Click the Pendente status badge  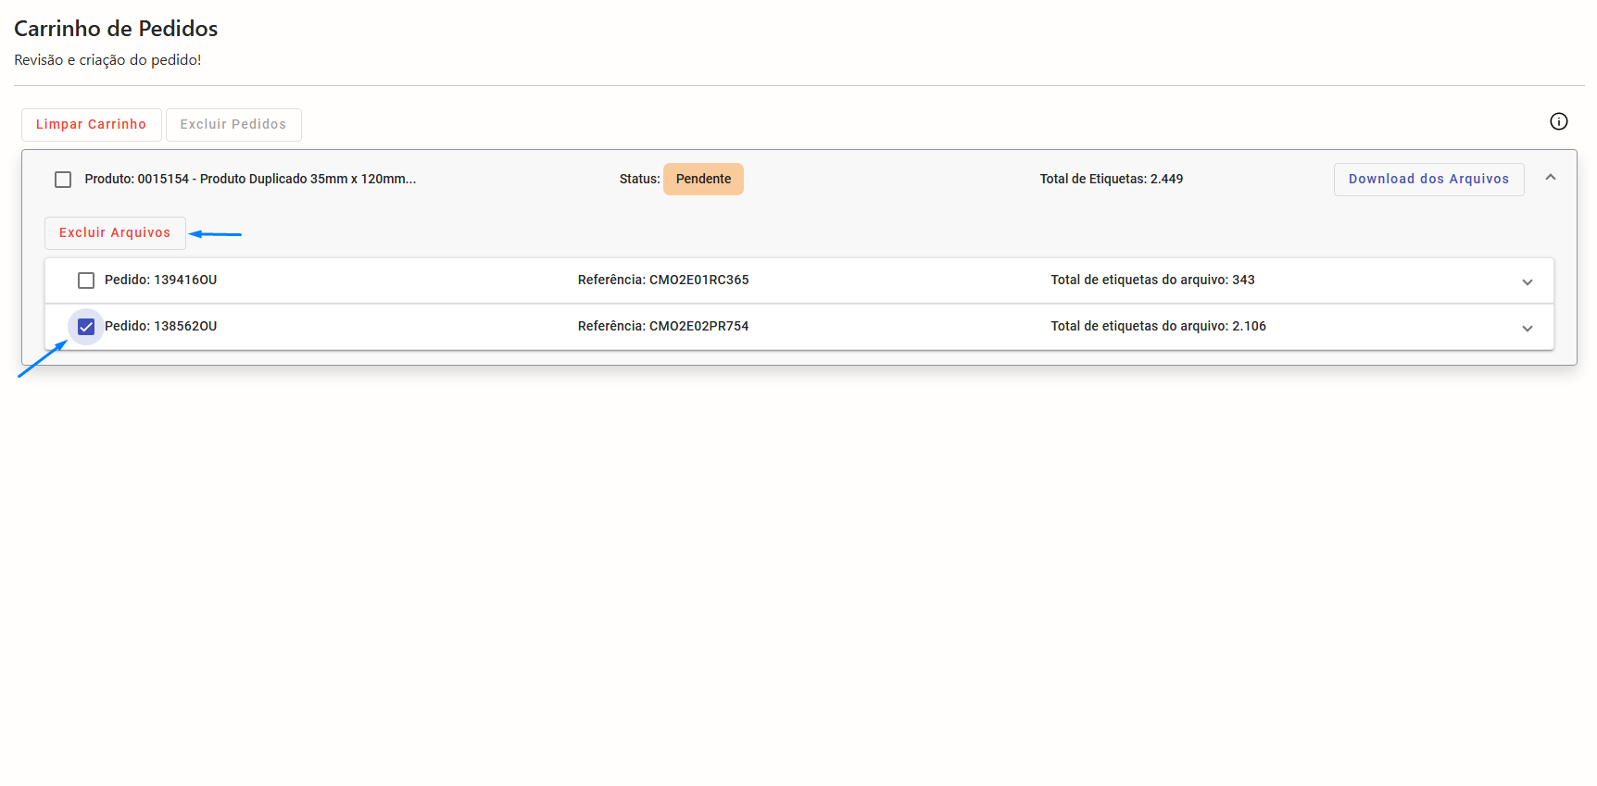703,180
